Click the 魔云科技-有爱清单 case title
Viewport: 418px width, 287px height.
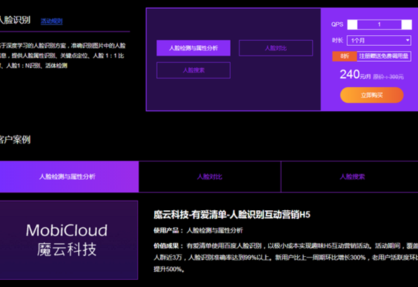tap(232, 215)
